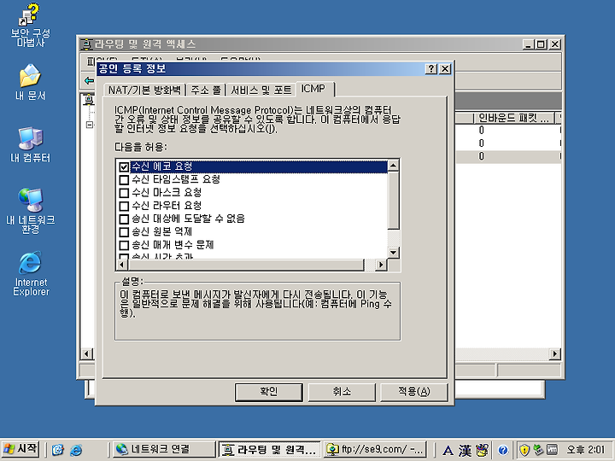Check the 수신 라우터 요청 checkbox

point(124,206)
